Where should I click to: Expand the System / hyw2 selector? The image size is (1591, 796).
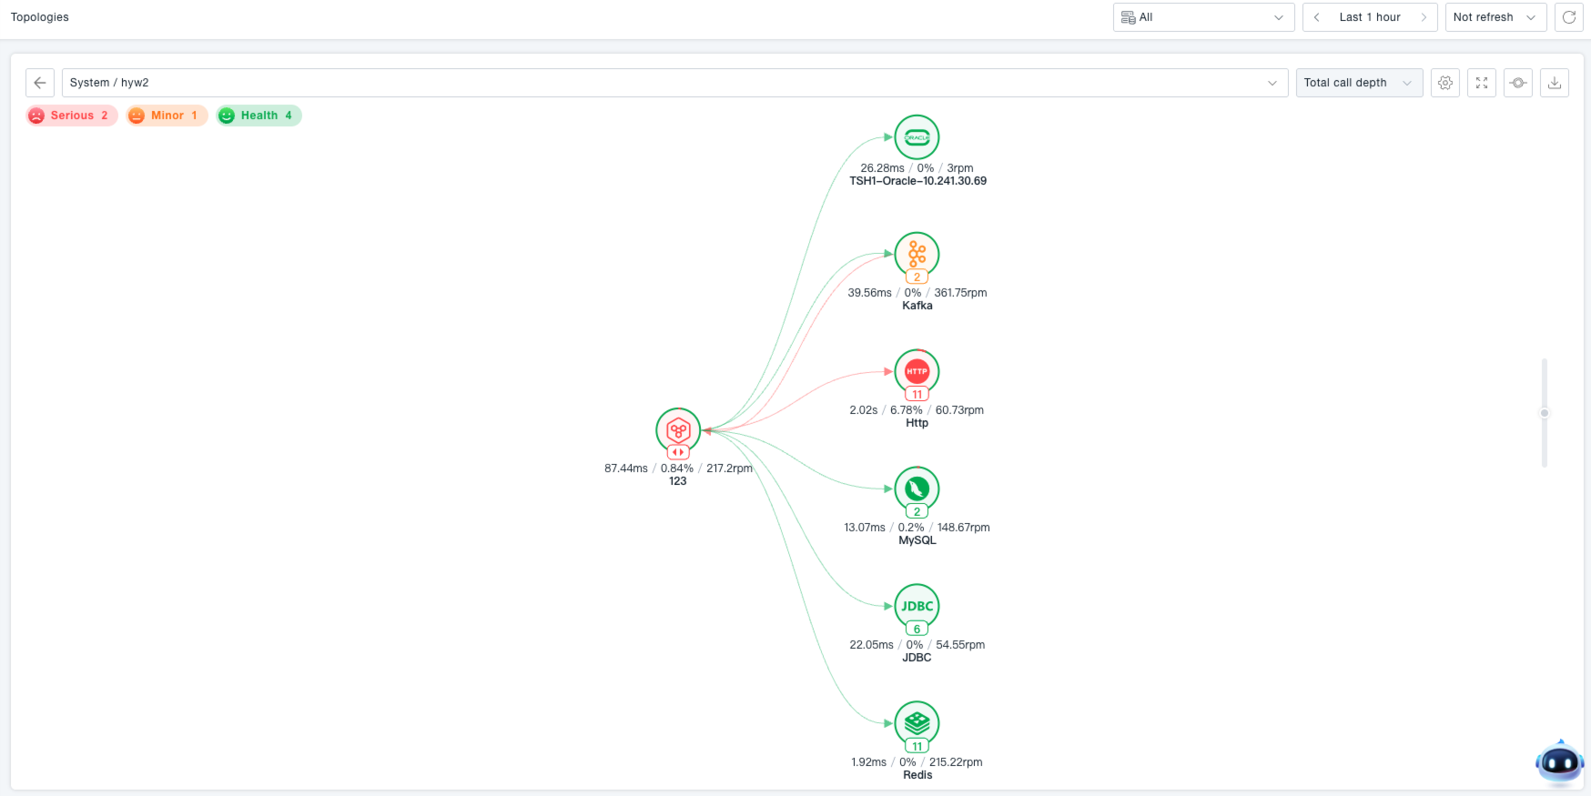pyautogui.click(x=674, y=83)
